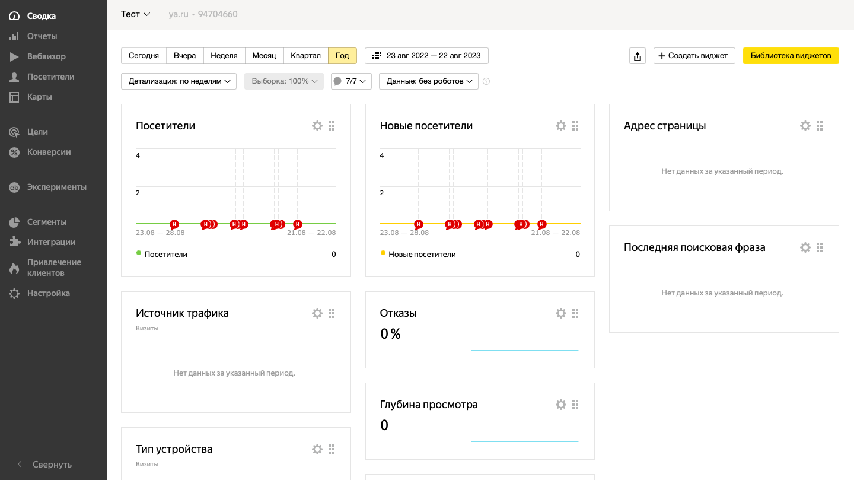Click gear icon on Отказы widget

pos(561,313)
